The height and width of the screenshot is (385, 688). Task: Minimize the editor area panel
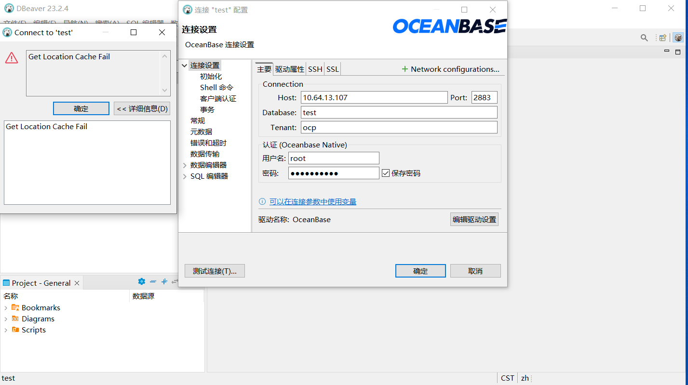pyautogui.click(x=667, y=51)
